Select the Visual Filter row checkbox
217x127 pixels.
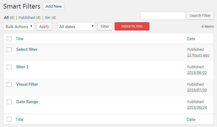(9, 84)
